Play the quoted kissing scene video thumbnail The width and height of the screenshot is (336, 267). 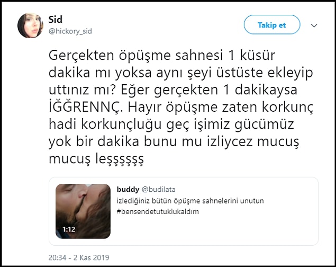point(83,211)
